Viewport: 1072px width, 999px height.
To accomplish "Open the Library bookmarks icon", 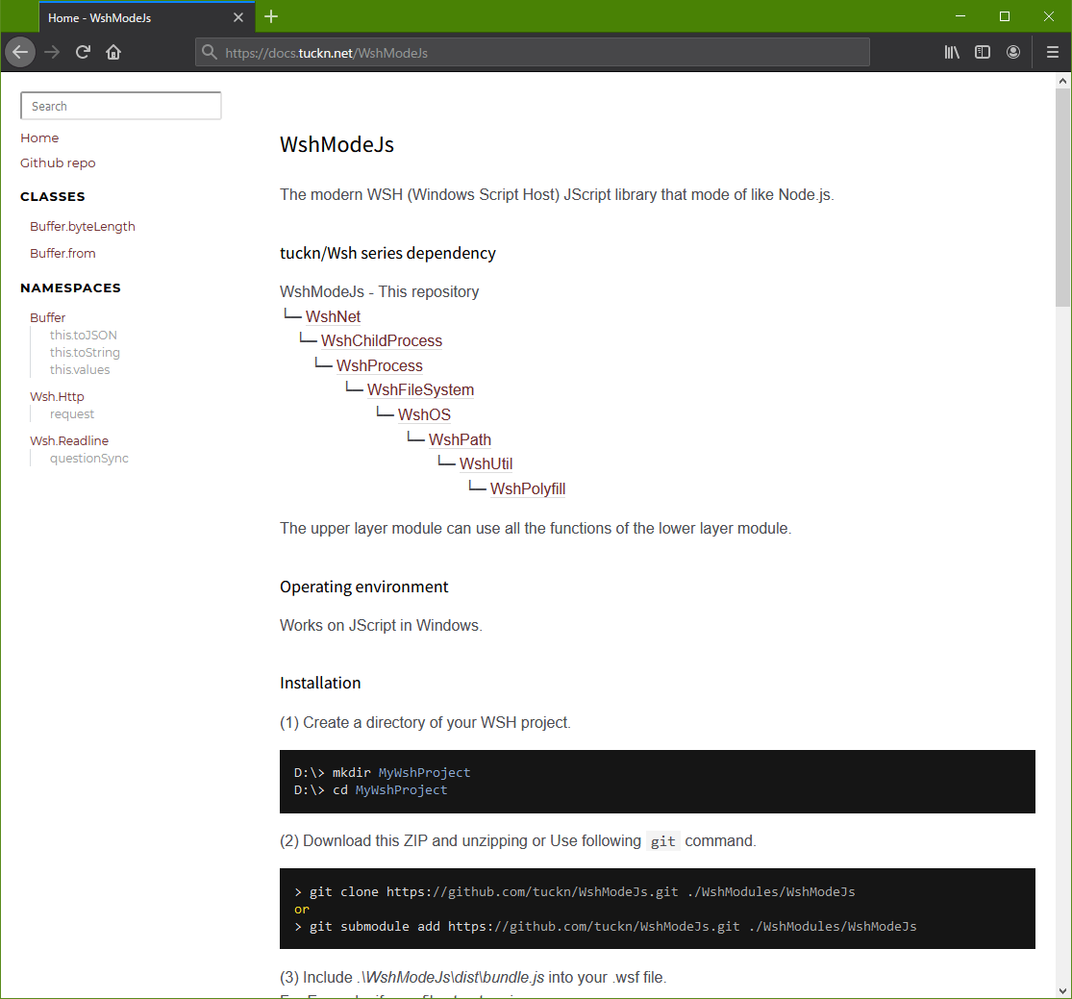I will tap(952, 52).
